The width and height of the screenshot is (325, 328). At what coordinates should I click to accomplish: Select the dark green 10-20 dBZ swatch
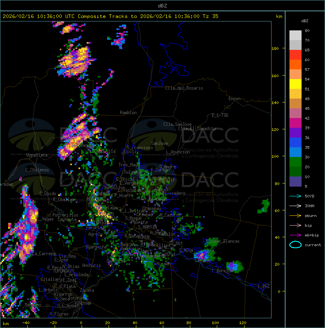(x=295, y=171)
